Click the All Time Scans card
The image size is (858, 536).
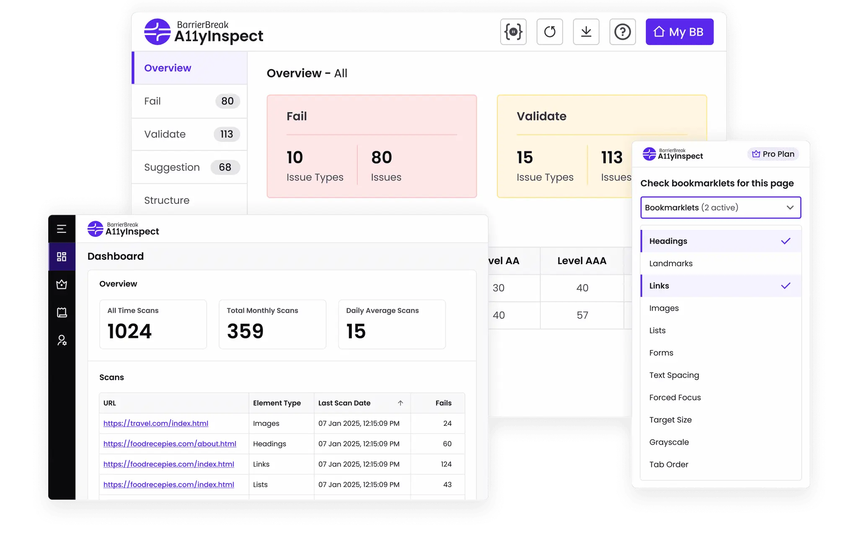tap(153, 324)
